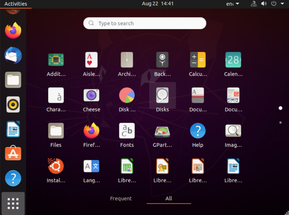The image size is (289, 215).
Task: Open Additional Drivers app with chip icon
Action: pos(56,60)
